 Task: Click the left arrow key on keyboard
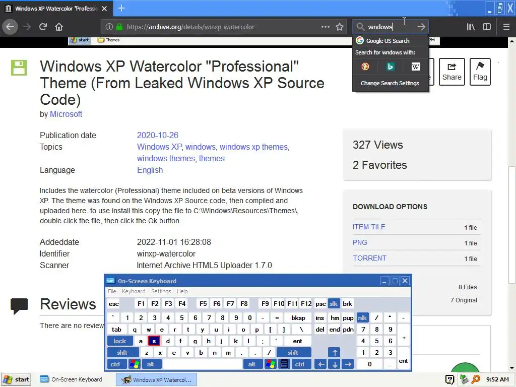(321, 364)
